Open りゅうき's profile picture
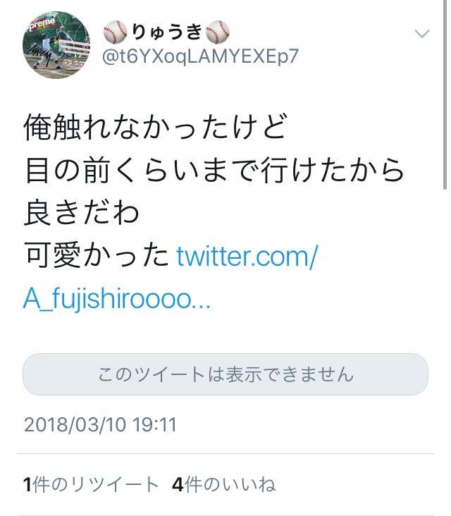This screenshot has width=451, height=516. point(56,45)
